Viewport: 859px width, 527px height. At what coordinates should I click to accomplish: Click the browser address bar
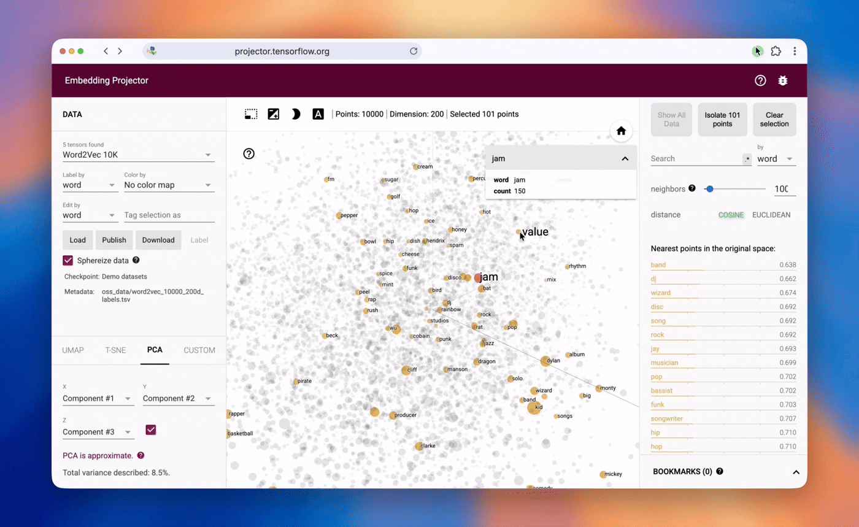282,52
